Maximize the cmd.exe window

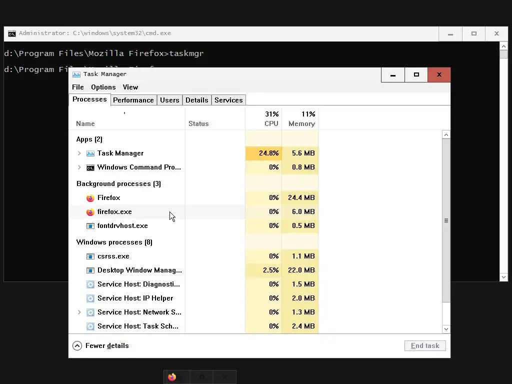[x=474, y=34]
